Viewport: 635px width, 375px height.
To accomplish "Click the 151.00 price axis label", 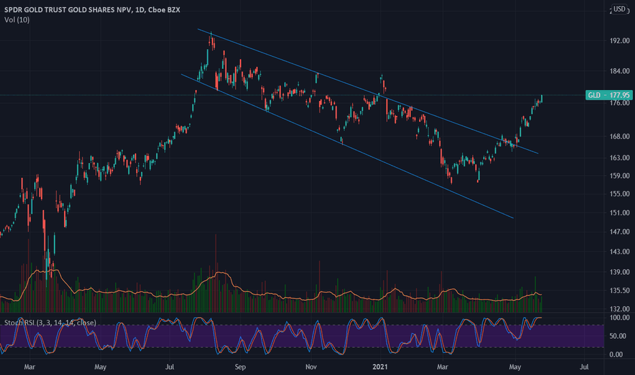I will (x=619, y=213).
